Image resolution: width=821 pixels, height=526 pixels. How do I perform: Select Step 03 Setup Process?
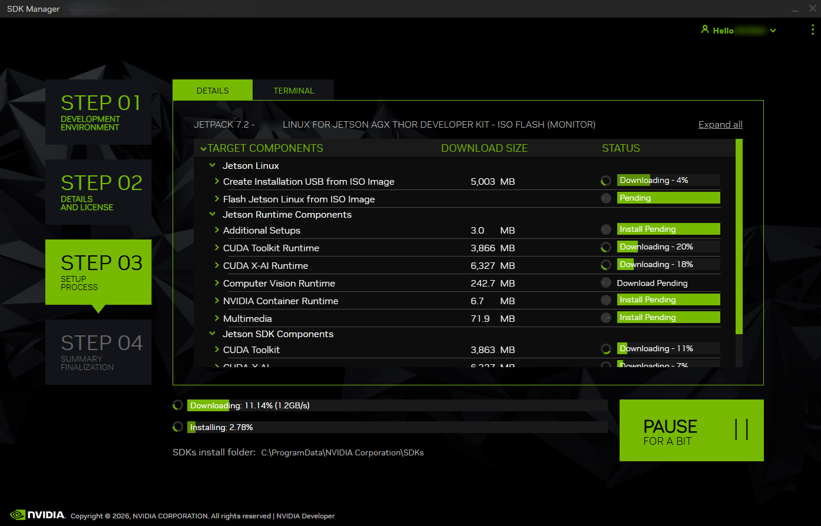click(x=98, y=272)
